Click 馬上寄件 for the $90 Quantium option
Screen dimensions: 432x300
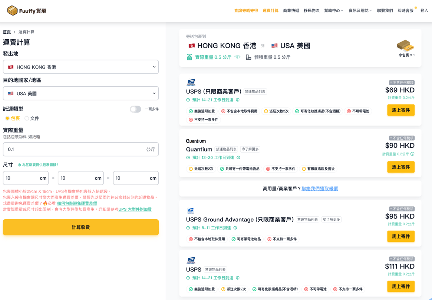coord(400,167)
